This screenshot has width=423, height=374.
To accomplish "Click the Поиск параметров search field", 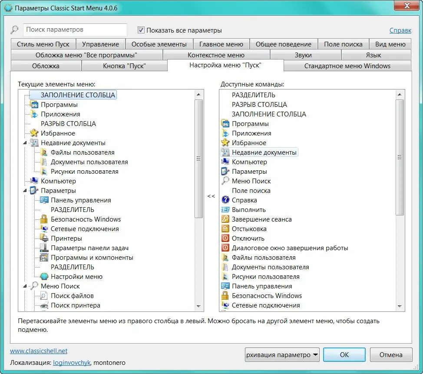I will tap(75, 30).
